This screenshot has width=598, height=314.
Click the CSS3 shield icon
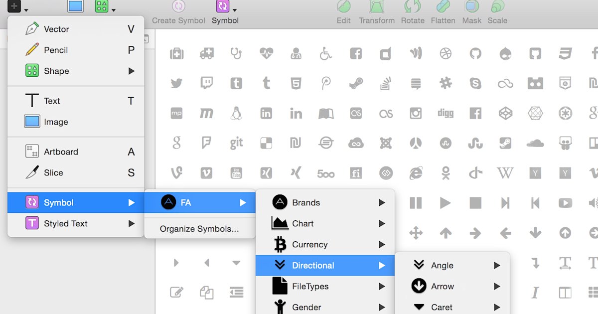pos(565,53)
